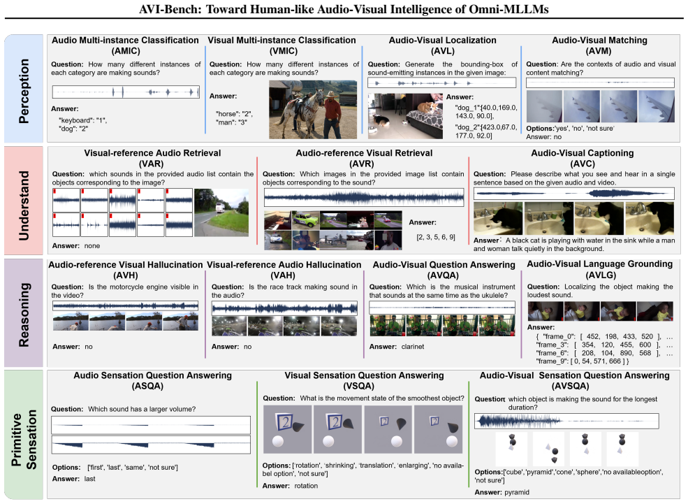Click the VAH audio waveform strip
The image size is (688, 504).
coord(284,309)
